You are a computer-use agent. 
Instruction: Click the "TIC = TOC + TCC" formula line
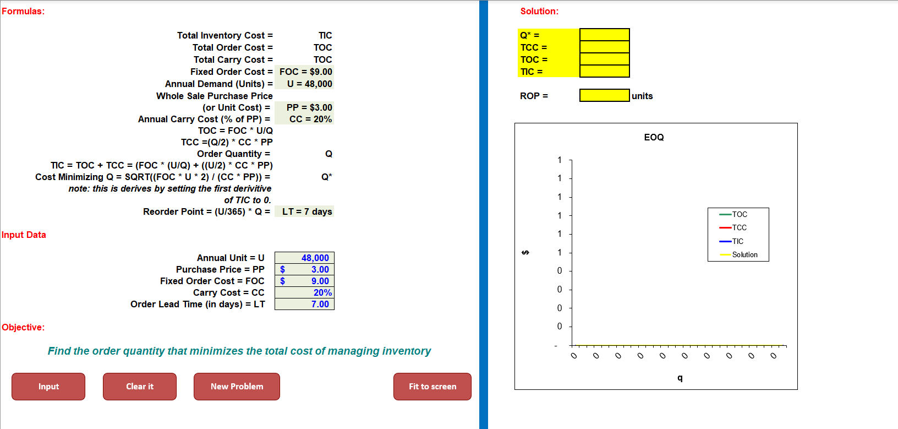[162, 165]
